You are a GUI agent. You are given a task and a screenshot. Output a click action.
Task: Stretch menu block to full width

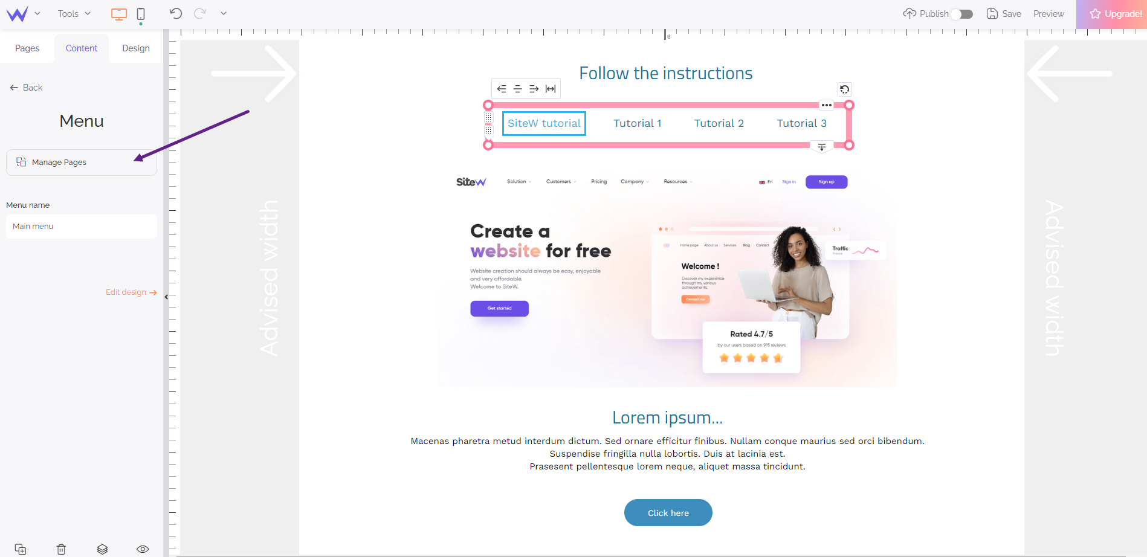point(551,89)
